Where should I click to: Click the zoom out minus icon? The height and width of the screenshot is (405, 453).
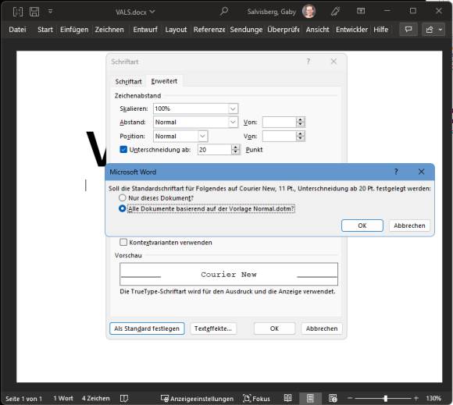click(350, 398)
